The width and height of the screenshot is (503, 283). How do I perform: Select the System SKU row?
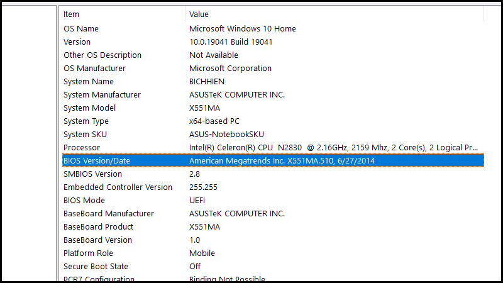point(85,134)
